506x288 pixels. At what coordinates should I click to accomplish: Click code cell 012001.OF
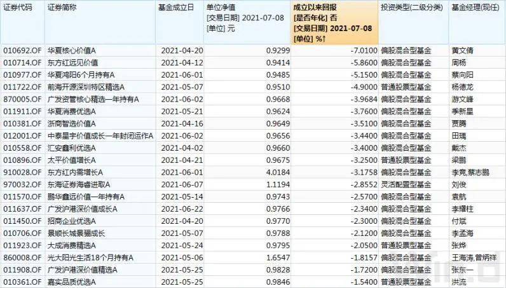pyautogui.click(x=22, y=136)
